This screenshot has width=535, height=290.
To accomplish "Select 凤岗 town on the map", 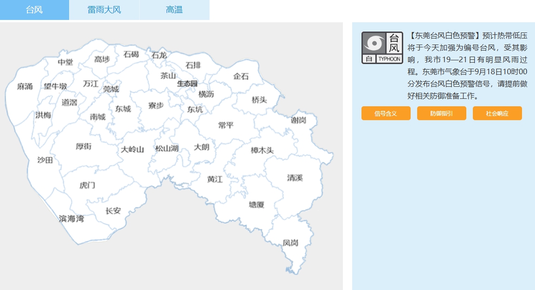I will [290, 243].
